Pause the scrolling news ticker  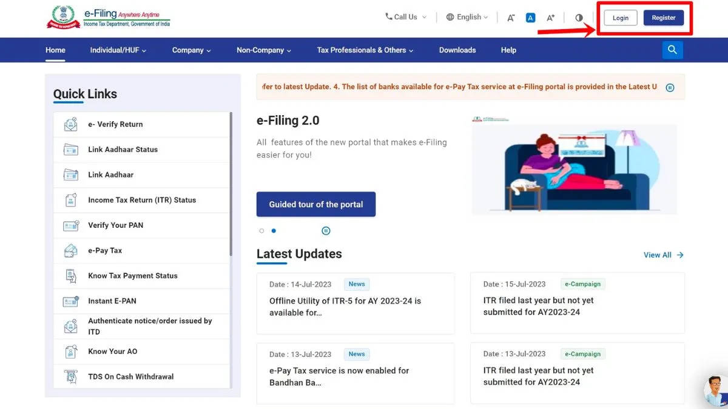click(670, 87)
